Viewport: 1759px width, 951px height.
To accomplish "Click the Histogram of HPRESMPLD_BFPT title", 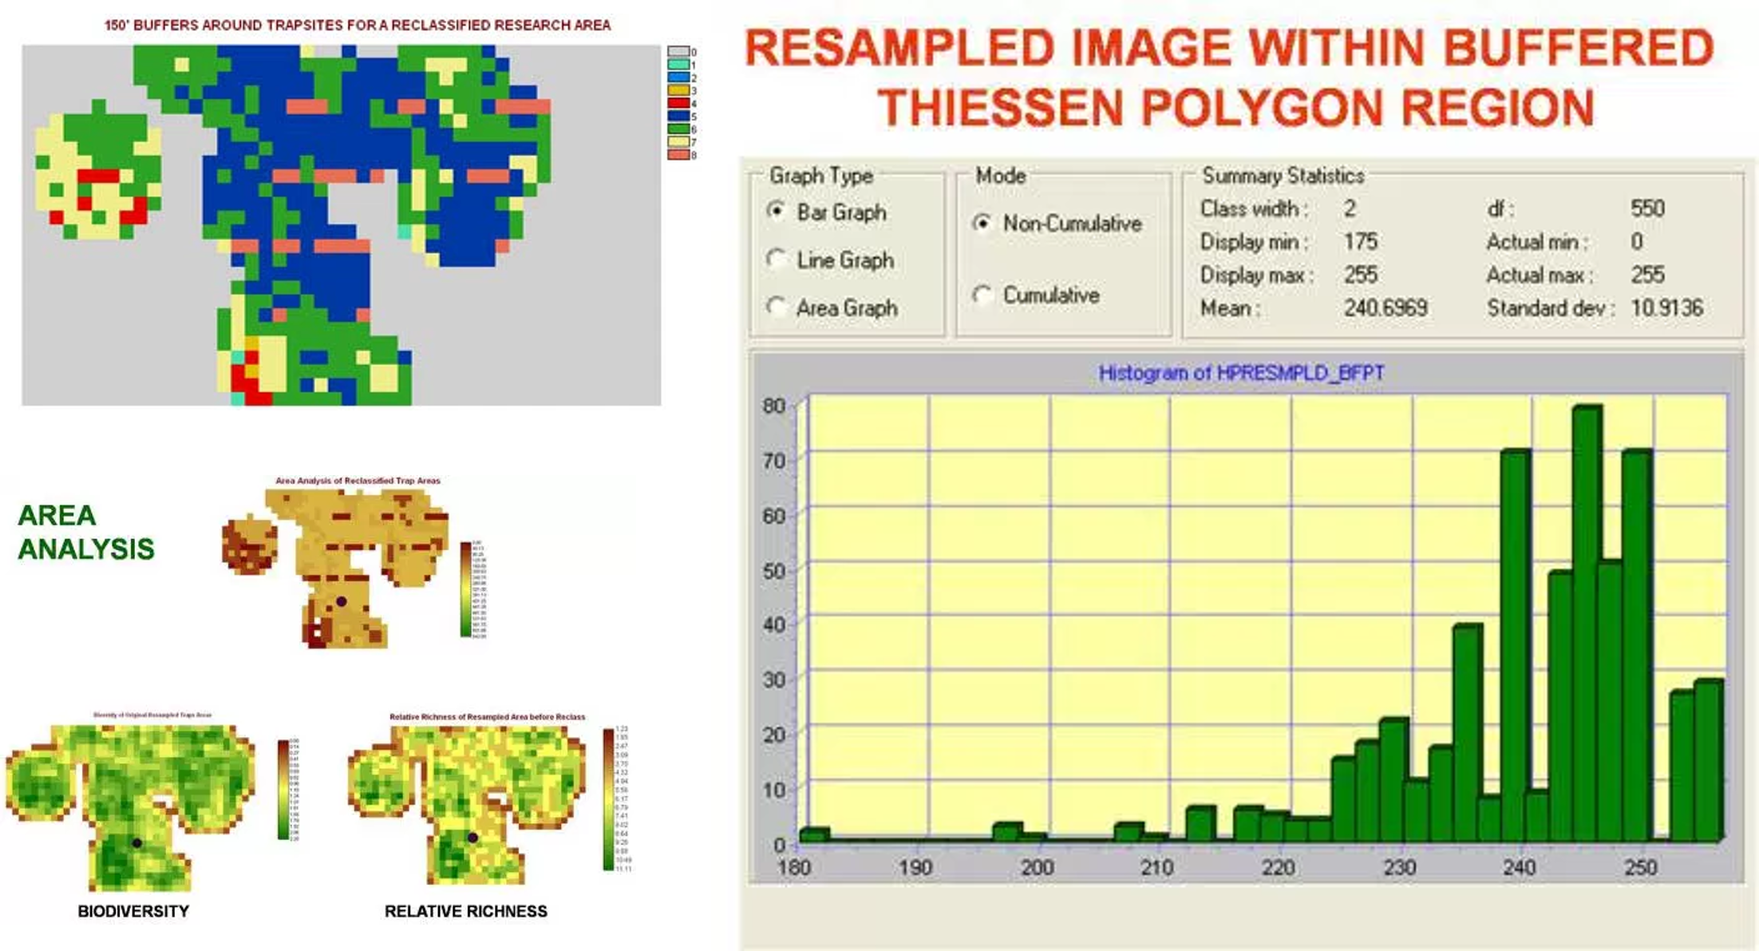I will coord(1241,373).
